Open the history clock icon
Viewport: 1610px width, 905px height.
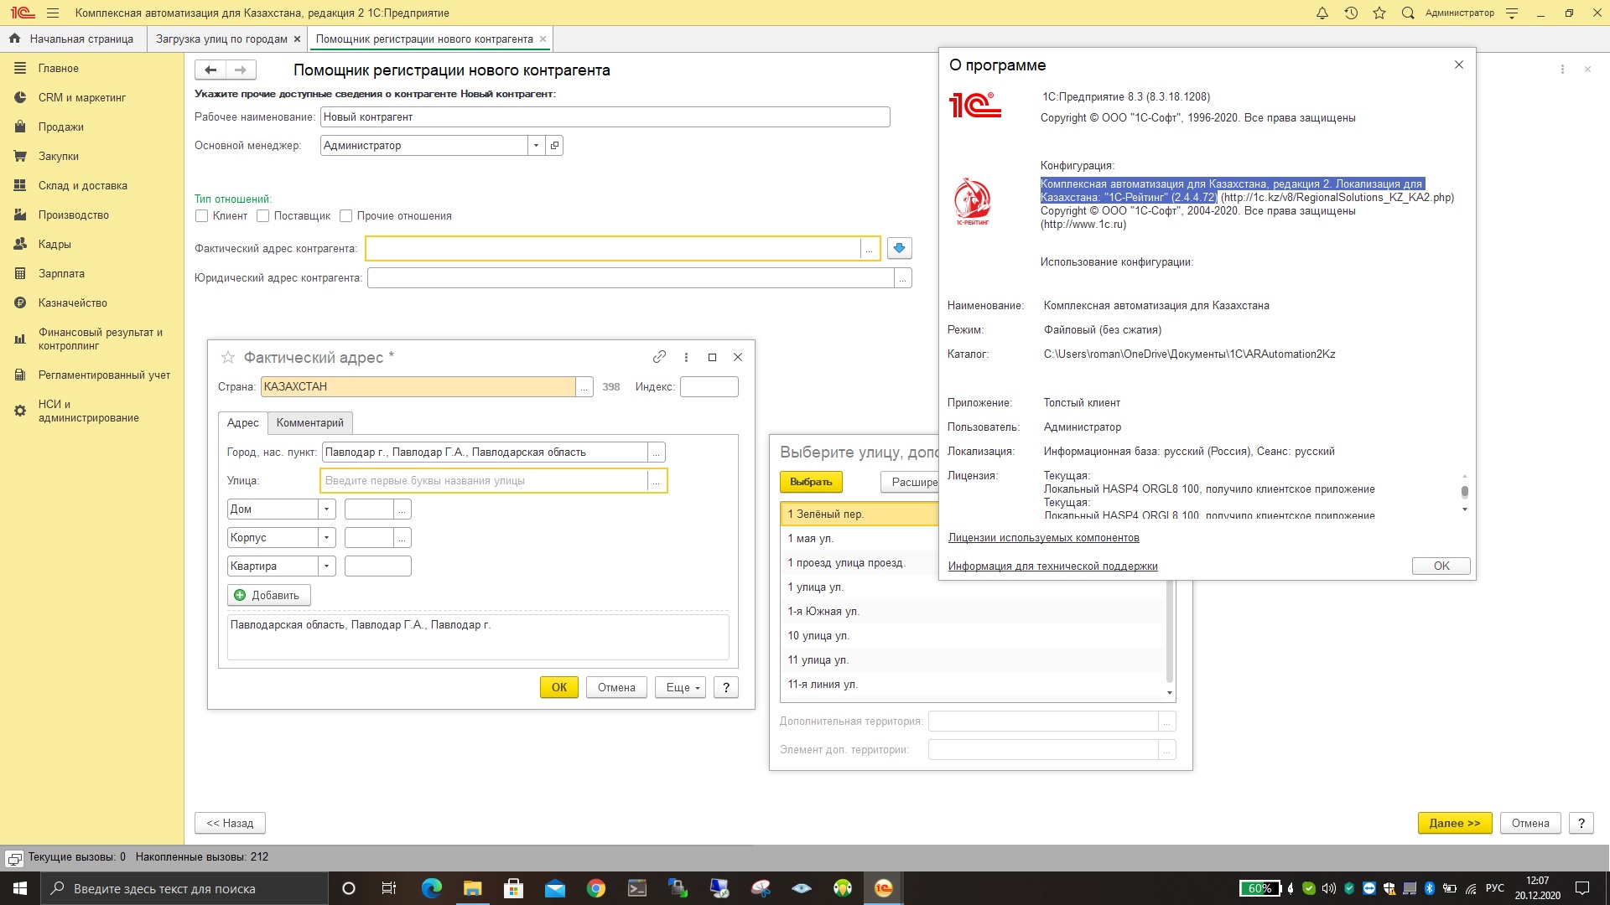coord(1351,13)
